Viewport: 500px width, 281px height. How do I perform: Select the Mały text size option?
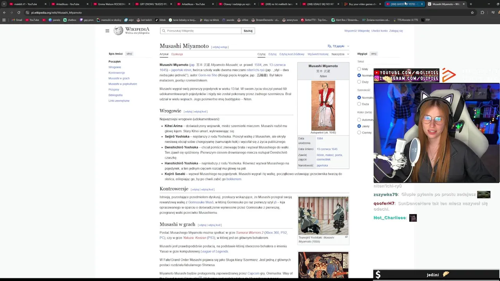click(359, 69)
